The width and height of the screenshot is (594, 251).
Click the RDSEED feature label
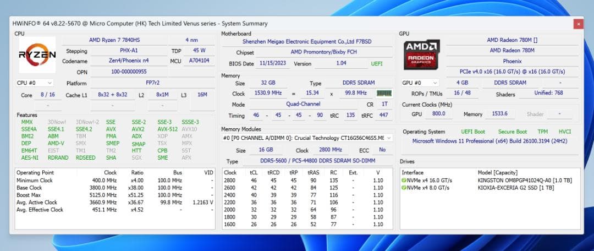pos(86,157)
